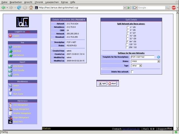This screenshot has height=134, width=179.
Task: Click the Add Root icon
Action: [10, 51]
